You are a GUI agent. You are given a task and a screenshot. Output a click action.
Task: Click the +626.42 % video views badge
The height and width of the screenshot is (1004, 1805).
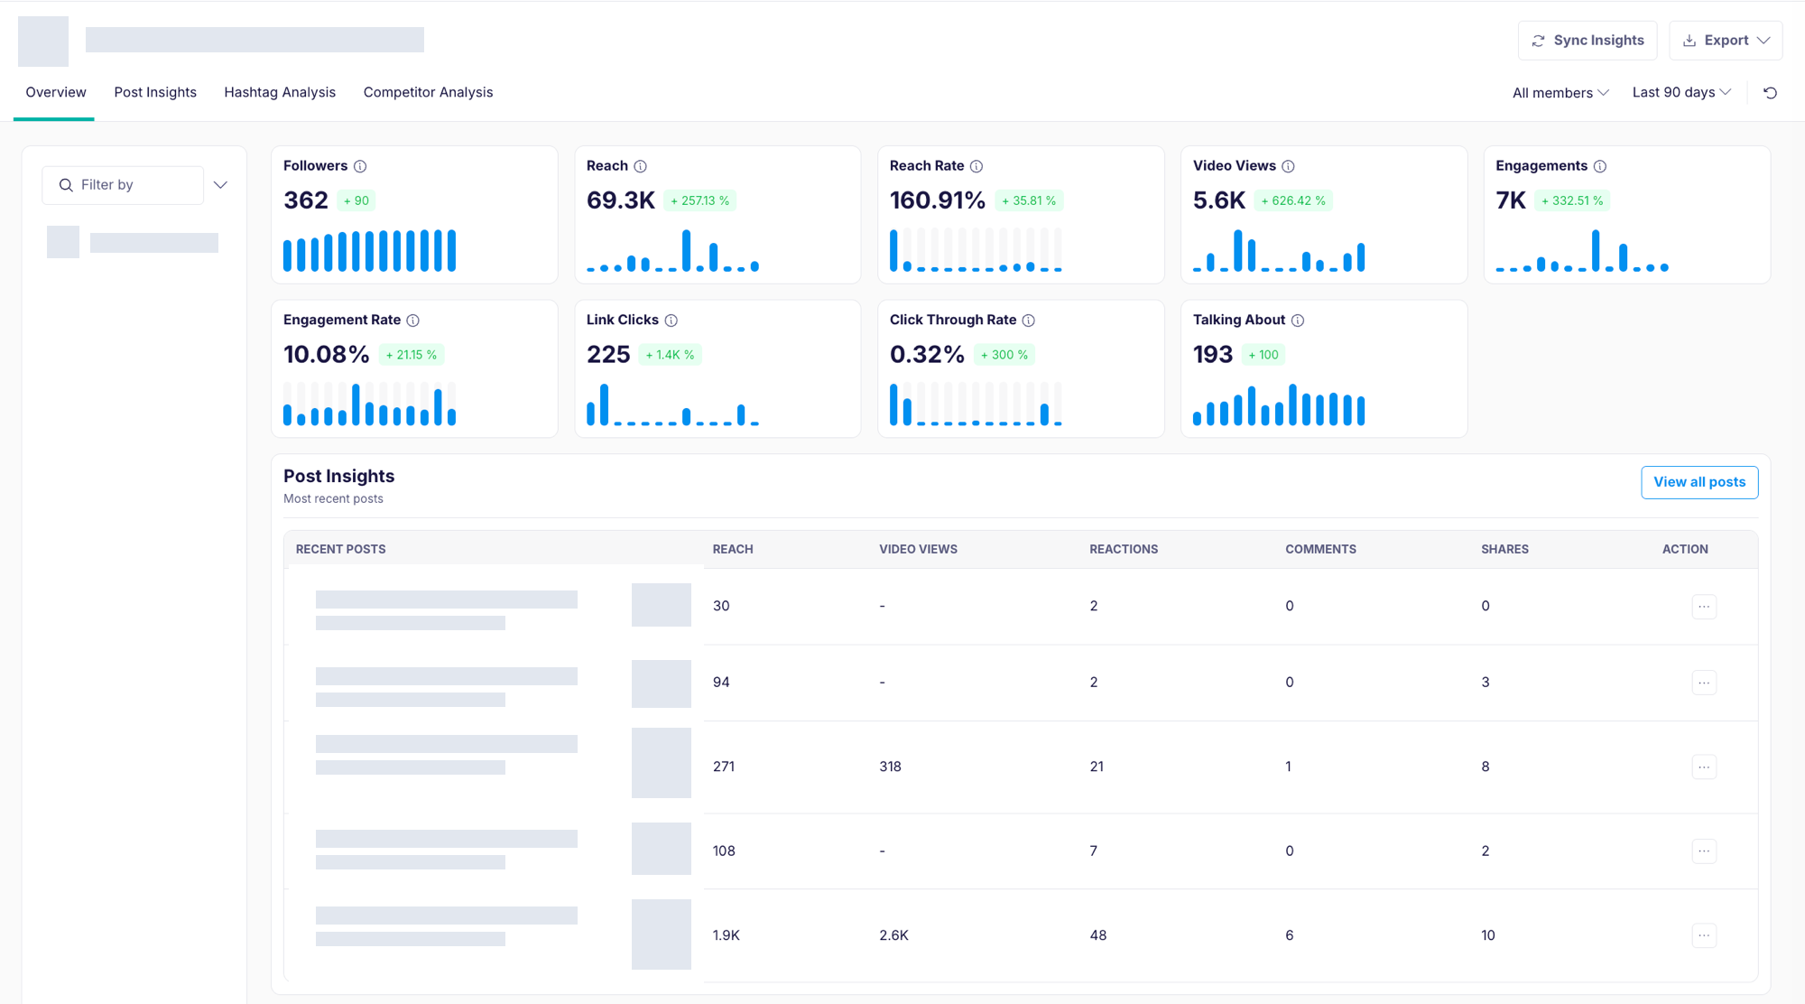(x=1293, y=200)
